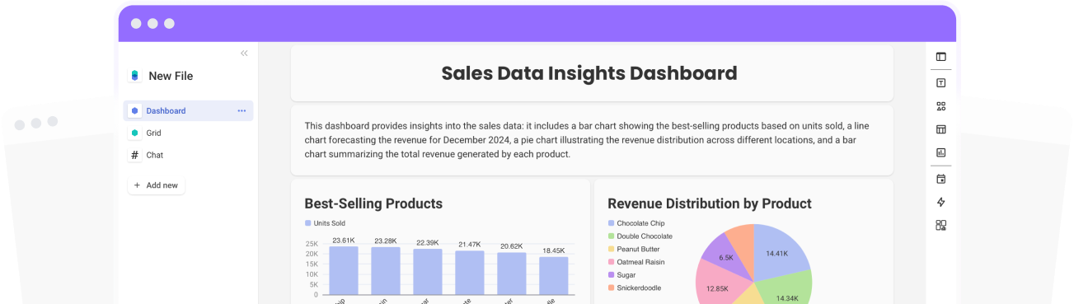
Task: Click the dashboard description paragraph
Action: pos(587,140)
